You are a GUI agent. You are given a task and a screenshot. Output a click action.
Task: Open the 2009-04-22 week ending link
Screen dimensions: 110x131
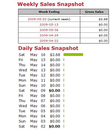[x=49, y=41]
